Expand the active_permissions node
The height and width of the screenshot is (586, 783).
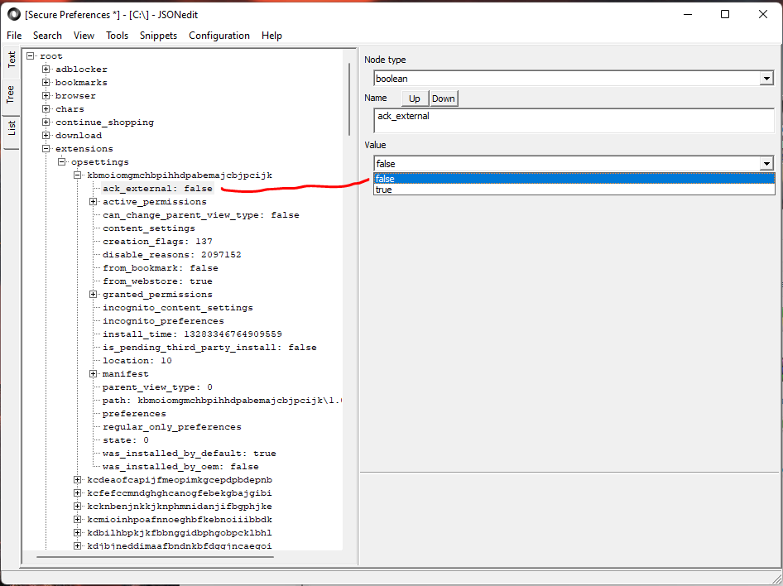pyautogui.click(x=93, y=202)
